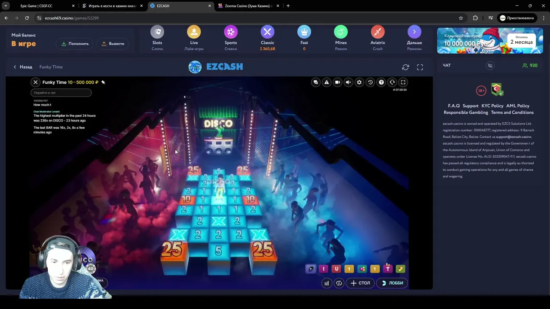Image resolution: width=550 pixels, height=309 pixels.
Task: Click the + СТОЛ add table button
Action: (x=360, y=283)
